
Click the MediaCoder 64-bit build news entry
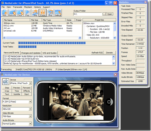tap(21, 59)
